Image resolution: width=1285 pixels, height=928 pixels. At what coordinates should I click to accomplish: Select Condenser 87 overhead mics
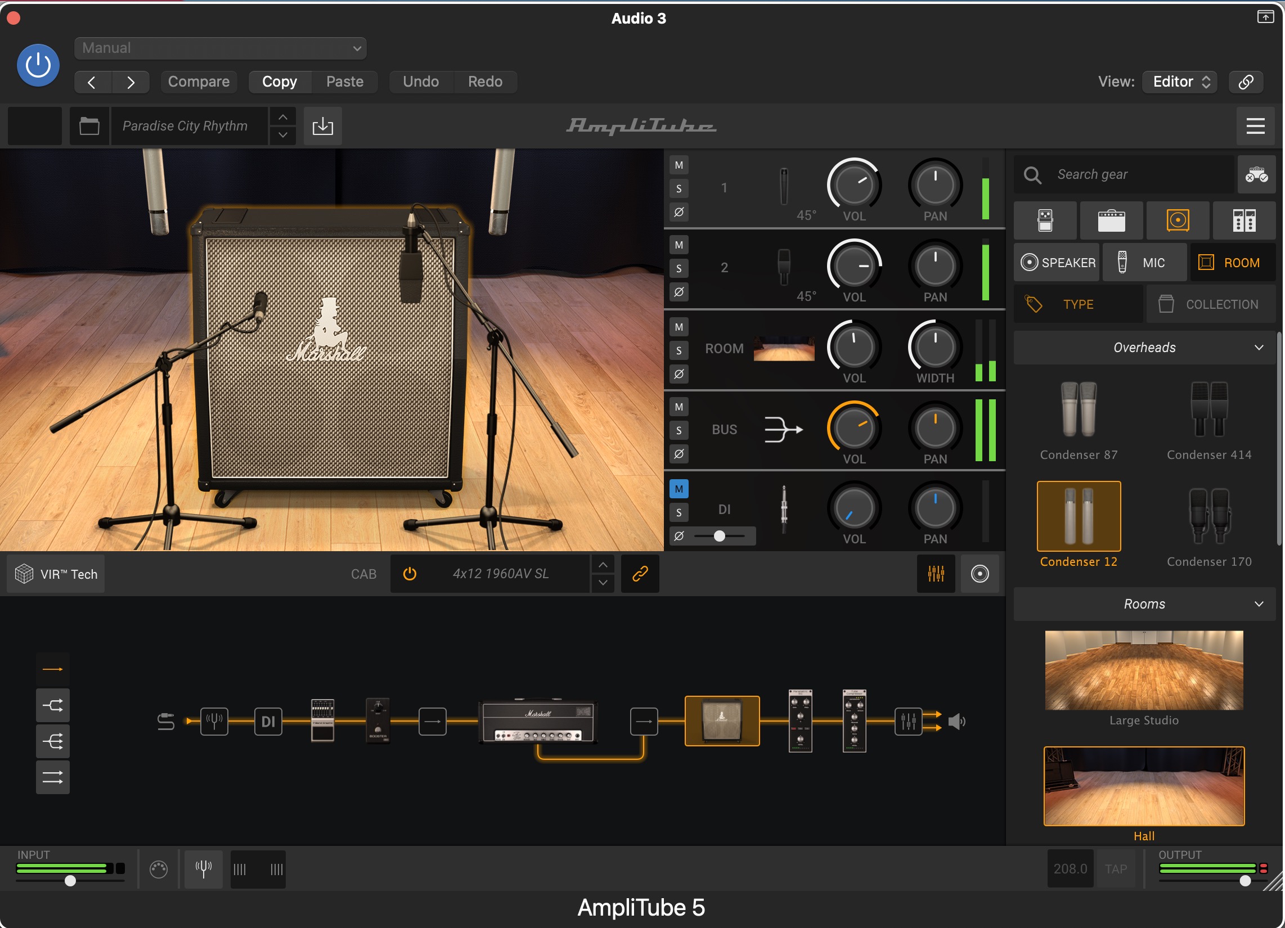(x=1079, y=420)
